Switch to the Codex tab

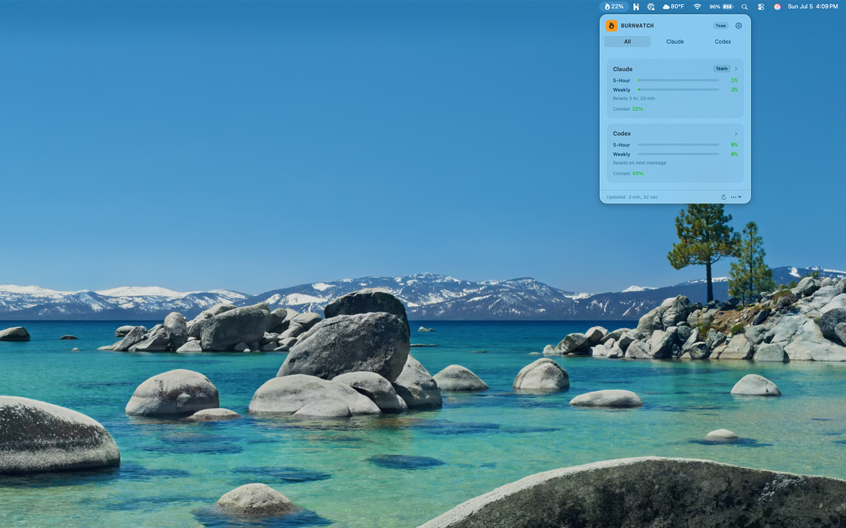click(x=723, y=42)
